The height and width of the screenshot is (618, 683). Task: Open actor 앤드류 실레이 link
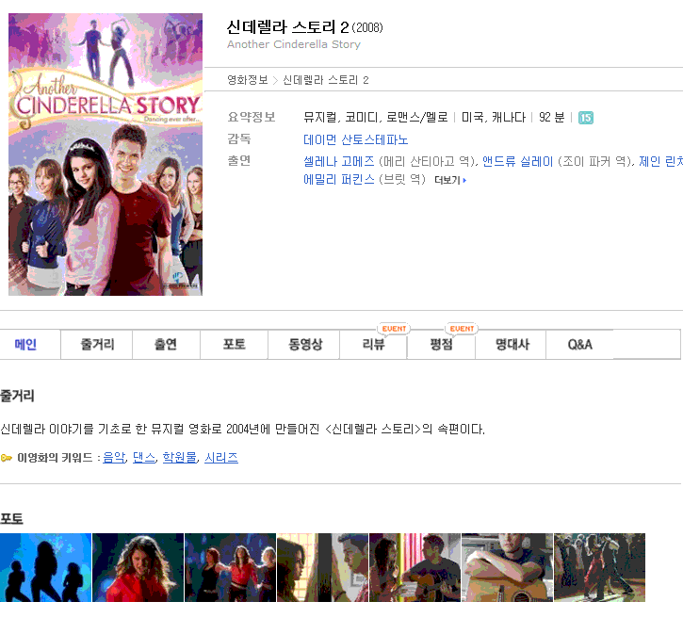(x=517, y=162)
